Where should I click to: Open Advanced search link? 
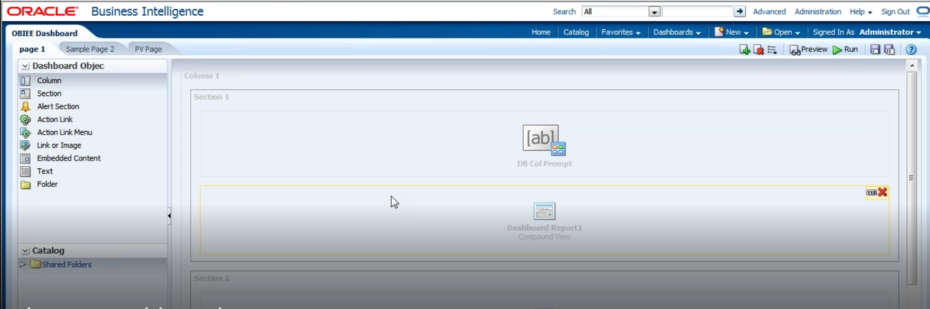[769, 12]
